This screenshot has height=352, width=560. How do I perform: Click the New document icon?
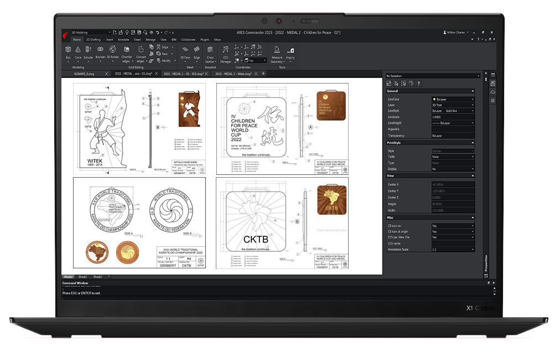(115, 33)
